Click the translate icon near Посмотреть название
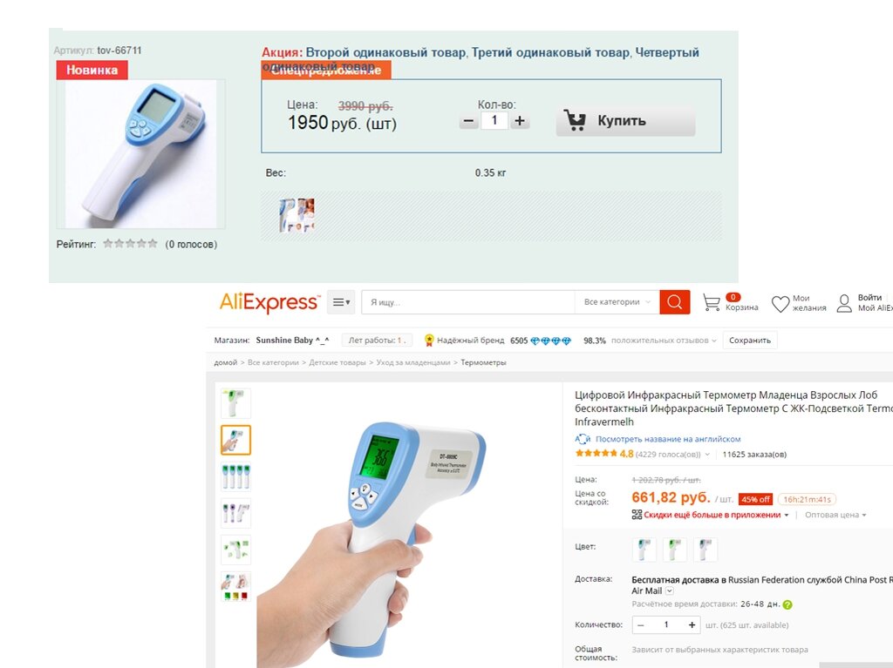This screenshot has height=668, width=893. click(x=582, y=439)
